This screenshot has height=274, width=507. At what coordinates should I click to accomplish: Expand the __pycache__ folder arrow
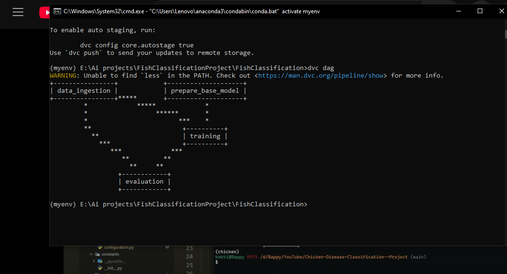(94, 261)
